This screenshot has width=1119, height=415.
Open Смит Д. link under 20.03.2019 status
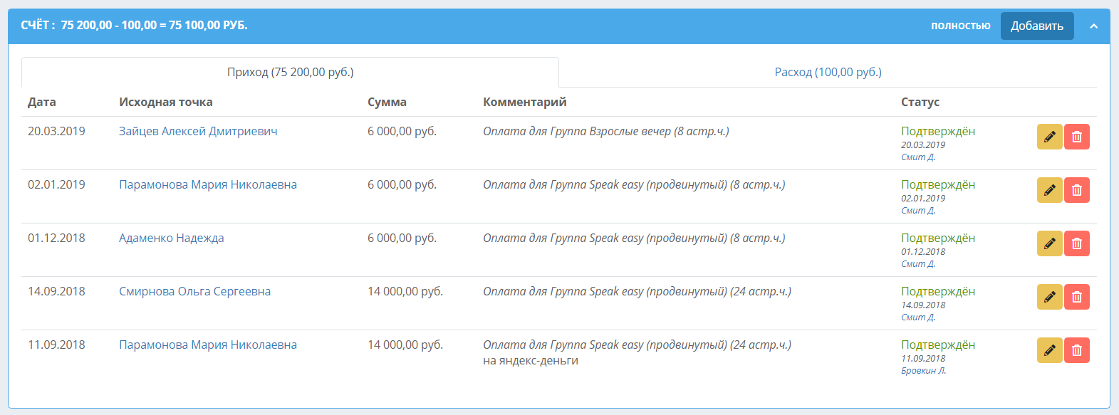(918, 157)
